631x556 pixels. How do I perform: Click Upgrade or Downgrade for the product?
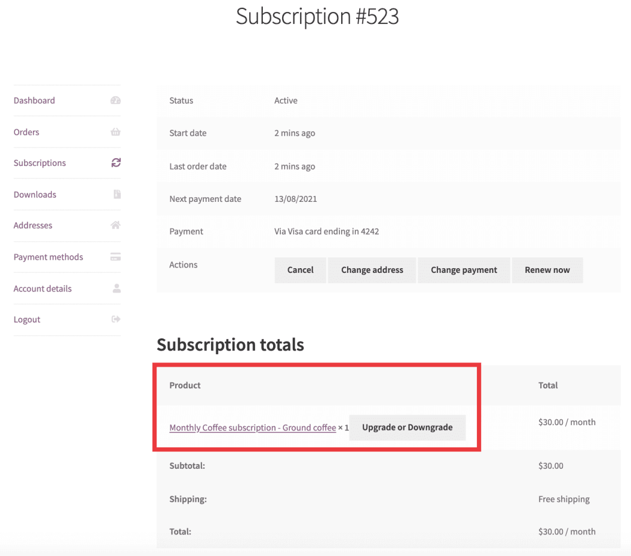(x=408, y=427)
